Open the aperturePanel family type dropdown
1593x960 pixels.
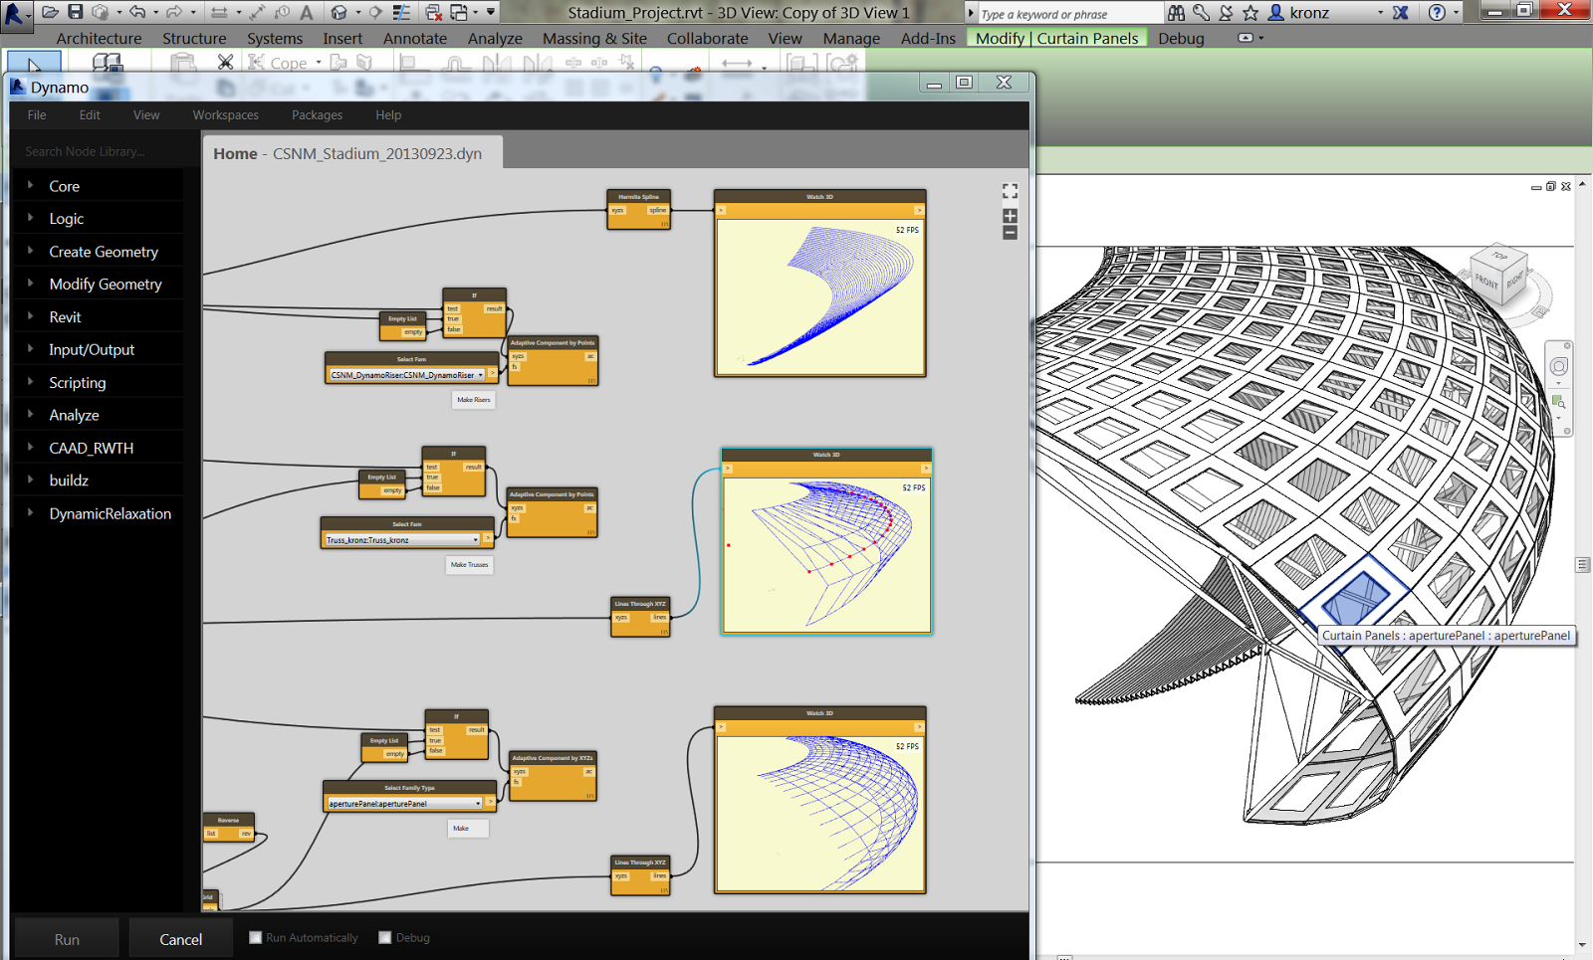click(478, 803)
